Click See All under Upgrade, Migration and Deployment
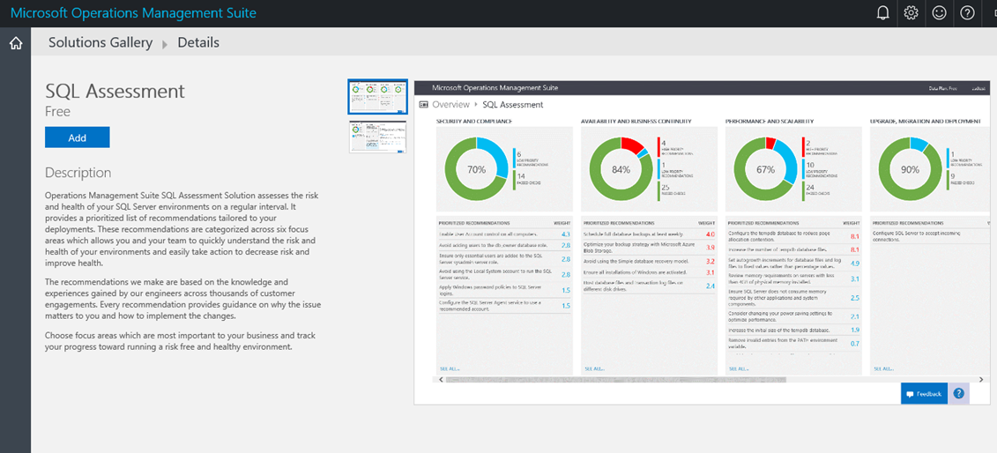Viewport: 997px width, 453px height. (883, 368)
